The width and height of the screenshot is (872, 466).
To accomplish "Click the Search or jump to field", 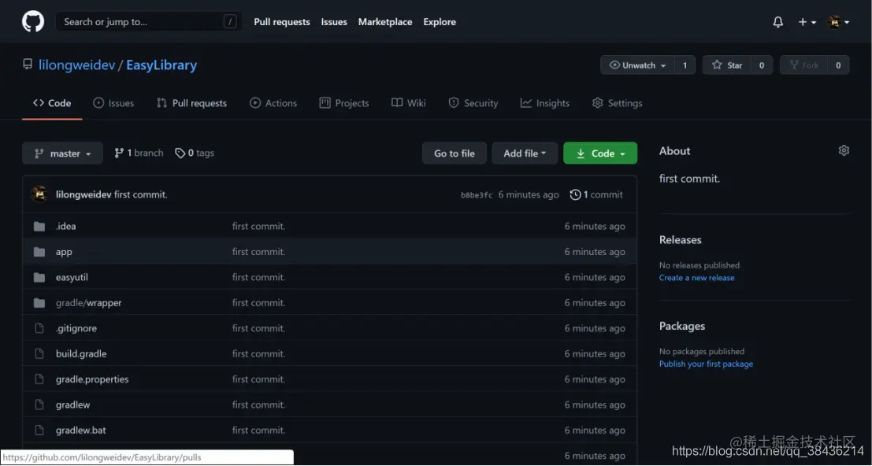I will point(149,22).
